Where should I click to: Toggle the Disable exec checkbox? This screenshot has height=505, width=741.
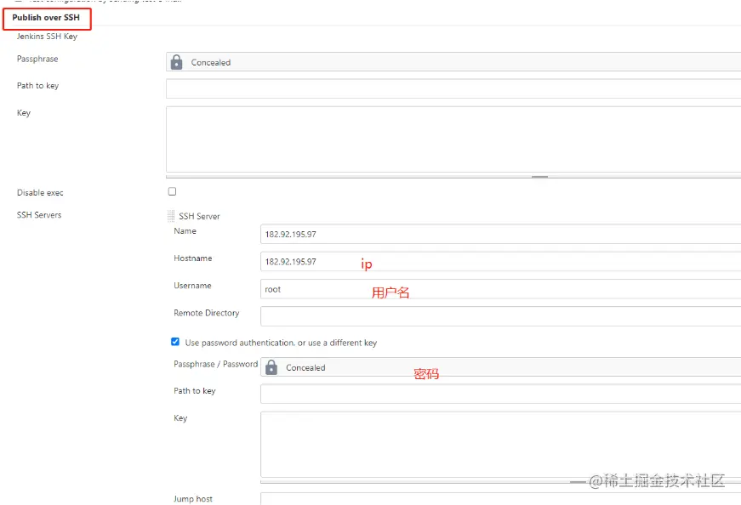tap(172, 191)
